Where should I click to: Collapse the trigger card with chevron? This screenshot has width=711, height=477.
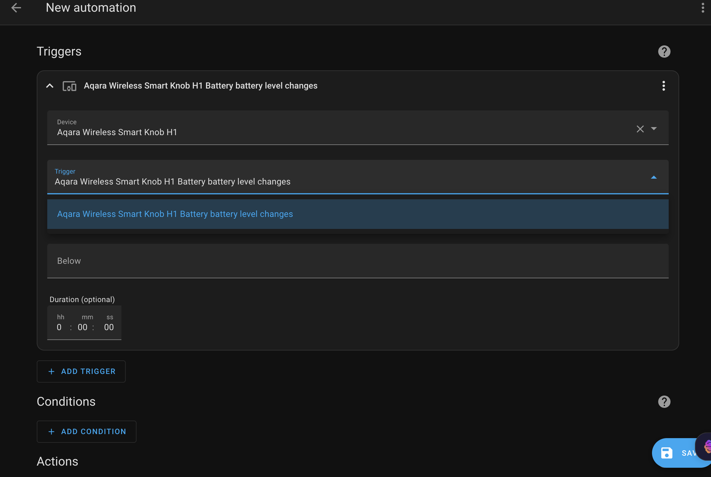[50, 86]
